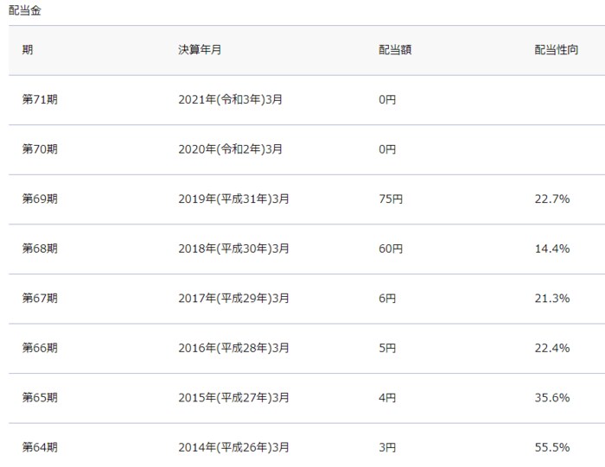605x467 pixels.
Task: Click the 22.7% payout ratio value
Action: [x=552, y=199]
